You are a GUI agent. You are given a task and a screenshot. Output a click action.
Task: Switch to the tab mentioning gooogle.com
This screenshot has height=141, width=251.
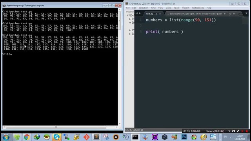tap(195, 14)
